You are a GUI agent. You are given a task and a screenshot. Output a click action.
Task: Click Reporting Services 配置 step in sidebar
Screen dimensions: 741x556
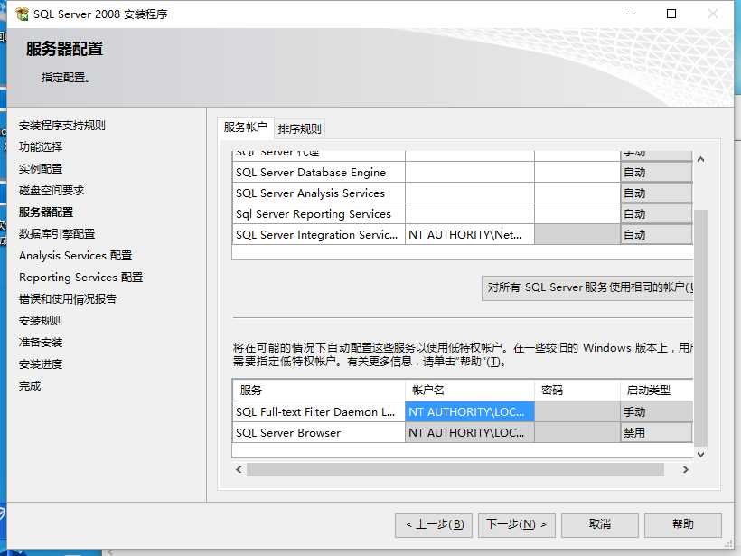[x=80, y=278]
